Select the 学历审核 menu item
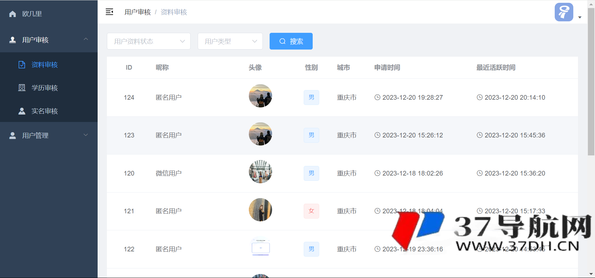 coord(49,88)
